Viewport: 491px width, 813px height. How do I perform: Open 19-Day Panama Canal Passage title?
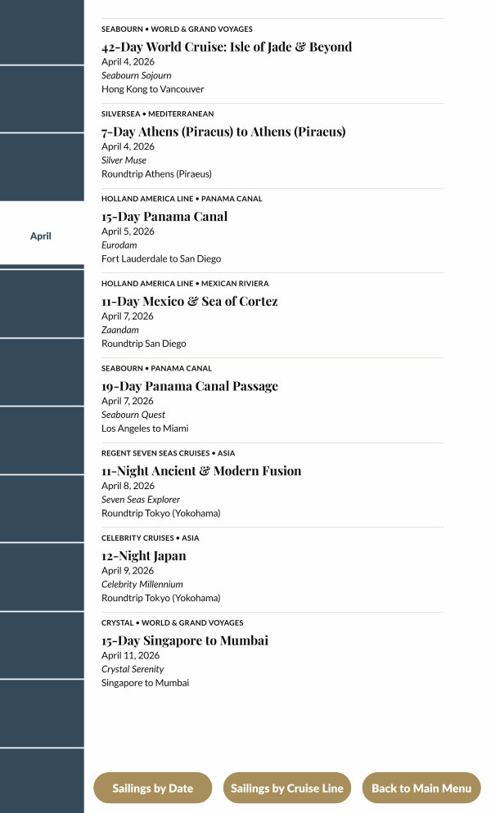click(190, 386)
